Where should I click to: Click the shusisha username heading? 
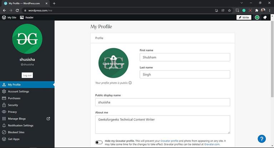pyautogui.click(x=27, y=60)
